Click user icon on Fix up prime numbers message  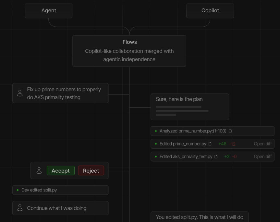20,93
